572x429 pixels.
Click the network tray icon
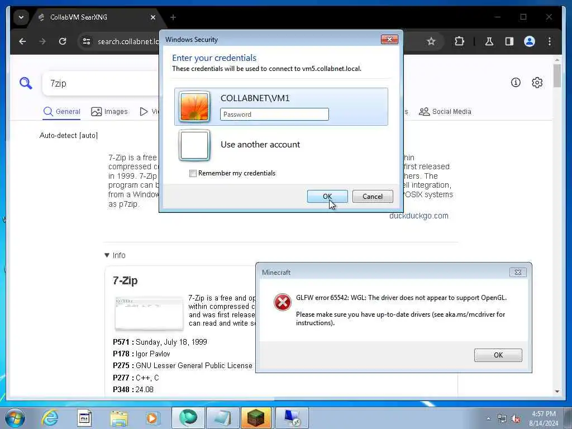tap(502, 419)
